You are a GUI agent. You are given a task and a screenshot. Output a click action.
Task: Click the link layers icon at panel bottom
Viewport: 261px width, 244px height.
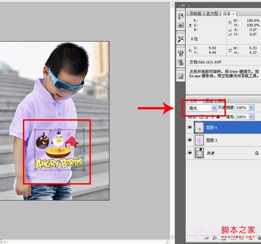207,238
